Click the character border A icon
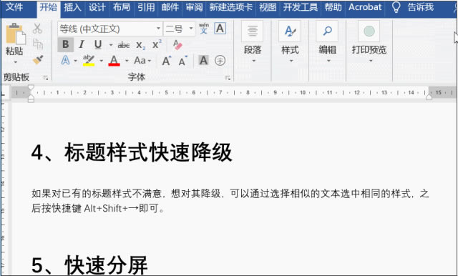 coord(220,29)
